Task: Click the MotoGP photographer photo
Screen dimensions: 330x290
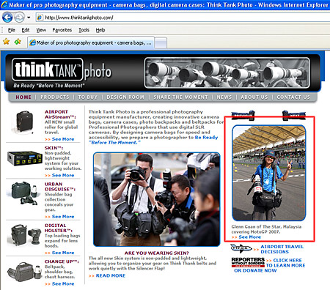Action: [269, 173]
